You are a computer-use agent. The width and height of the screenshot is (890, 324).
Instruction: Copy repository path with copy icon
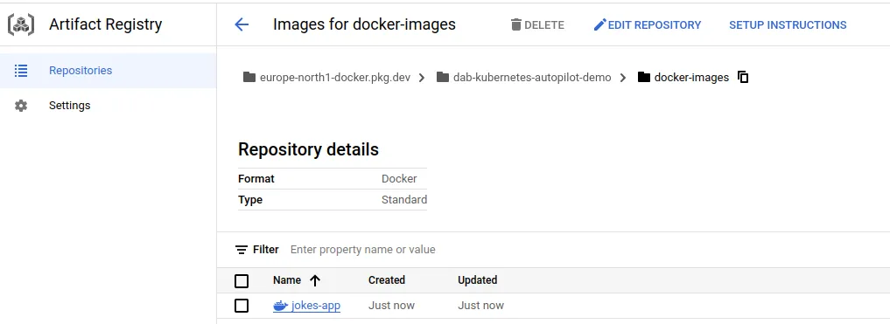point(743,77)
